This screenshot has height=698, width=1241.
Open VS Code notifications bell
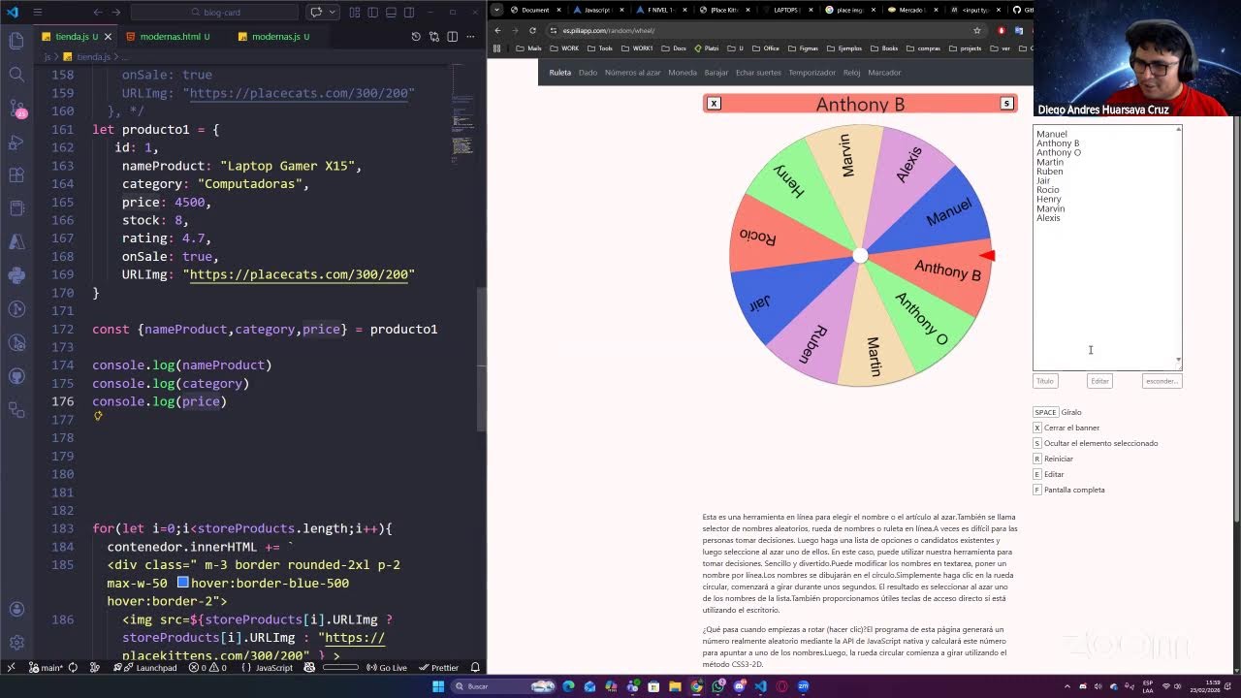pos(475,668)
